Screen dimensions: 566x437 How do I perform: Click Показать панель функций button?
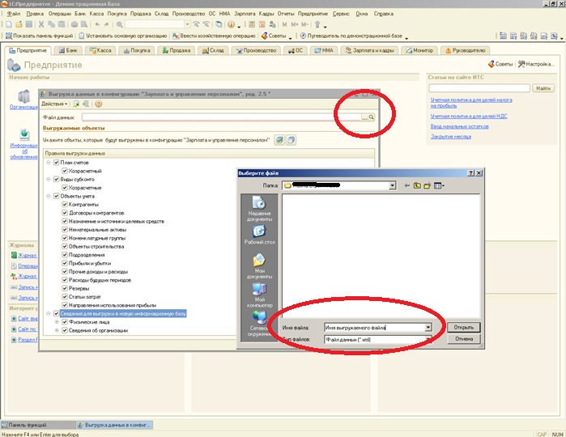coord(39,36)
